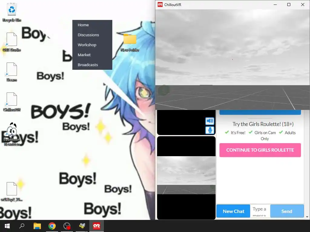Toggle the microphone icon in video chat
The width and height of the screenshot is (310, 232).
tap(210, 130)
